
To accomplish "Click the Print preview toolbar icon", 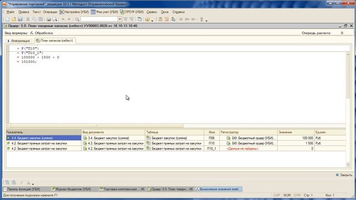I will (x=55, y=19).
